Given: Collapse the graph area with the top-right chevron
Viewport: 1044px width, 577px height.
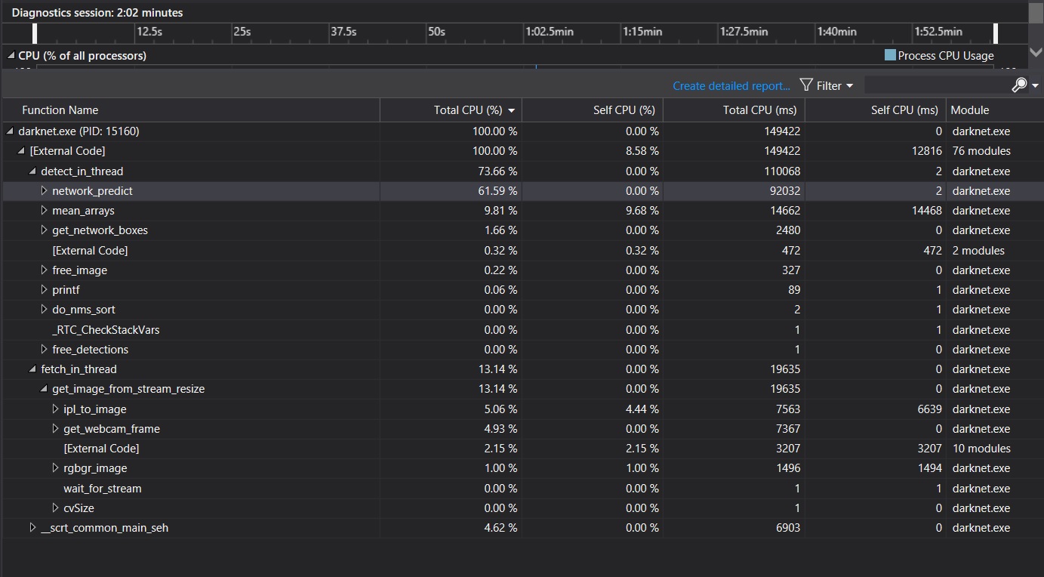Looking at the screenshot, I should point(1036,51).
